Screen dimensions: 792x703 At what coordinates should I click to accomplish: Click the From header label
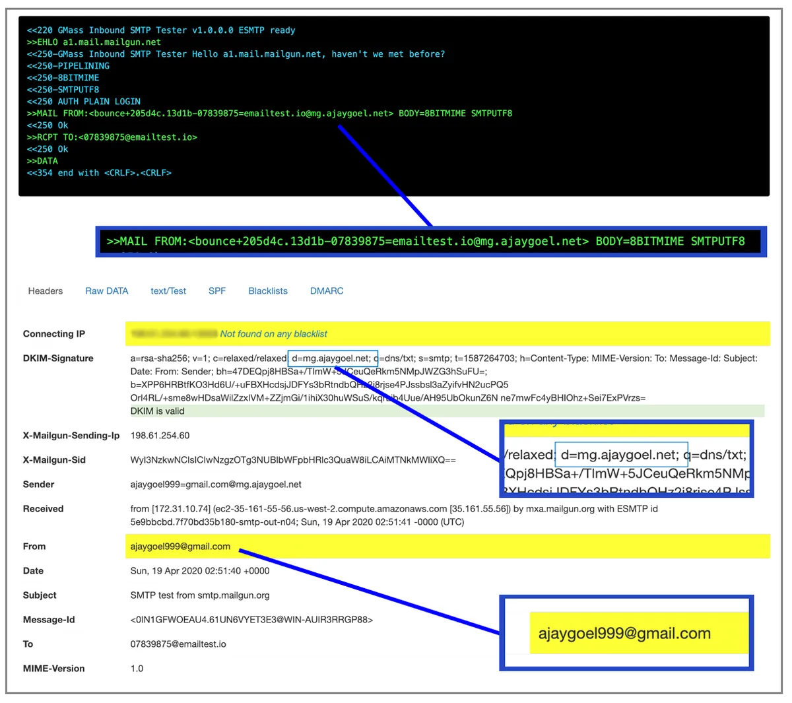pos(34,547)
